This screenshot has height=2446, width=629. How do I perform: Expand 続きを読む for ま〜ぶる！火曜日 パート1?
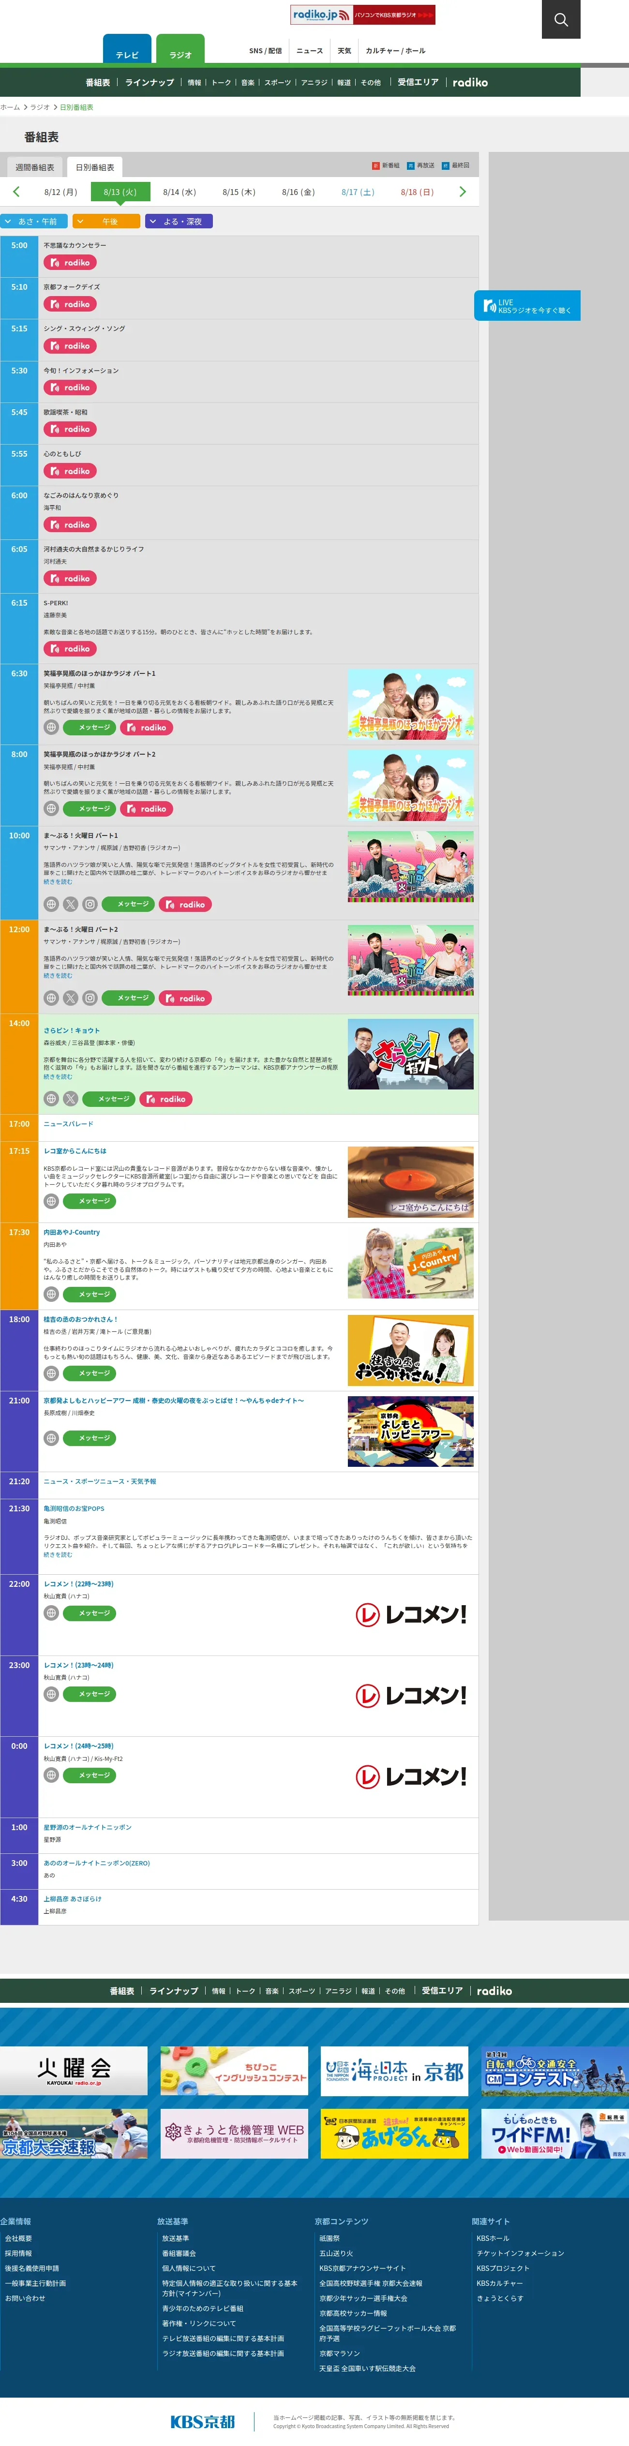[x=57, y=882]
